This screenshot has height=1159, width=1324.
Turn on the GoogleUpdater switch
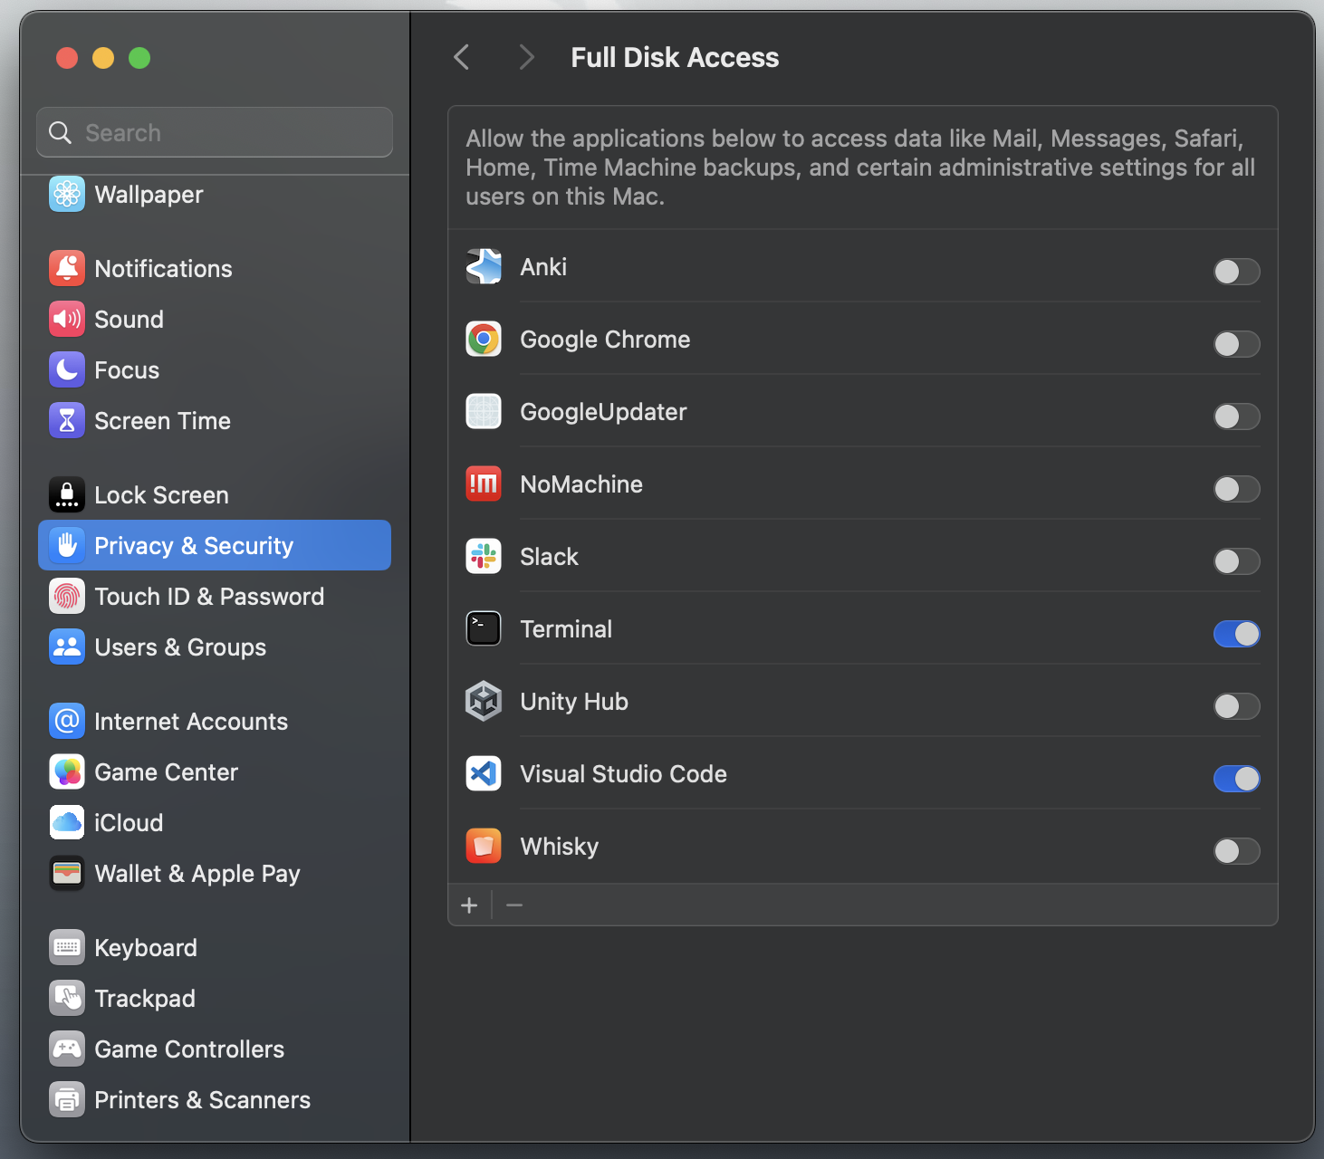coord(1236,417)
